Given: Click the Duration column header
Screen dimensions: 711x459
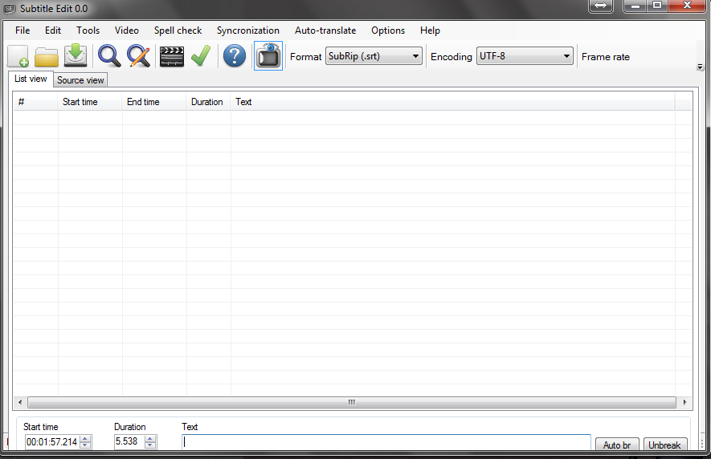Looking at the screenshot, I should [209, 102].
